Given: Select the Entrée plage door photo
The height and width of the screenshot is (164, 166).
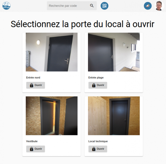Looking at the screenshot, I should coord(114,52).
